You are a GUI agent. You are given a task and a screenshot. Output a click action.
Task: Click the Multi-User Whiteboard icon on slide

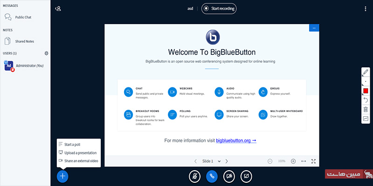263,114
